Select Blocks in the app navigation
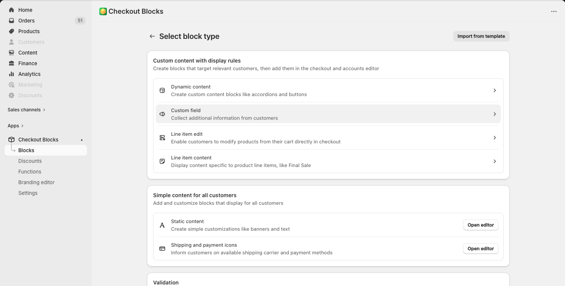 click(x=26, y=150)
